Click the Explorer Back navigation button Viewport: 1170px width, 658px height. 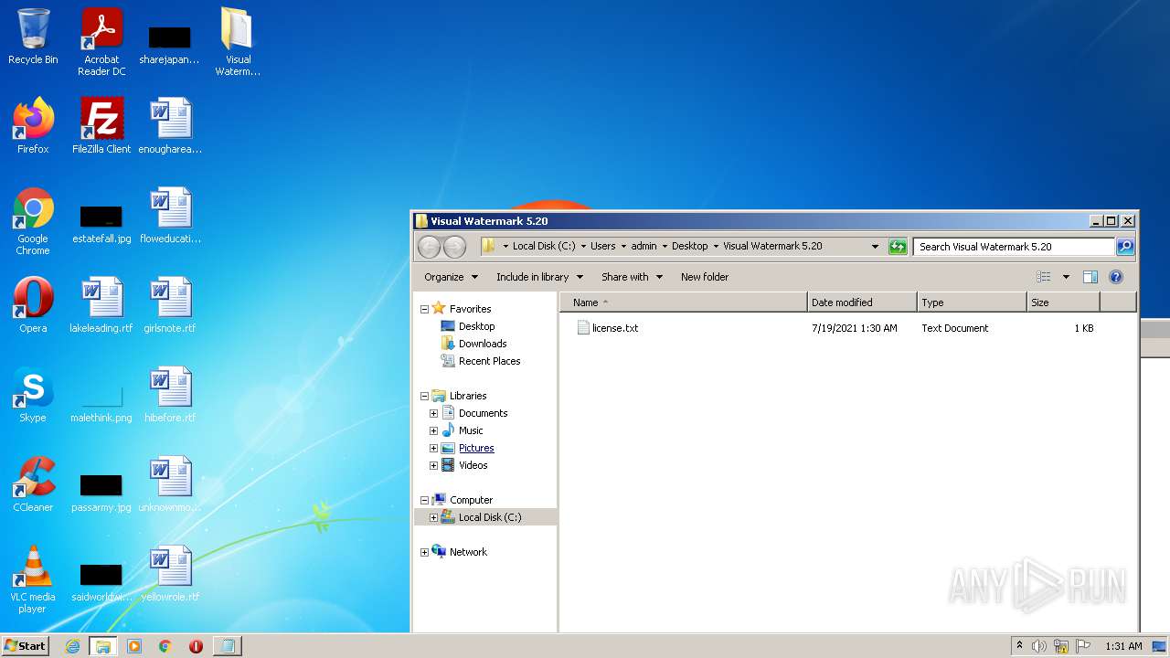click(429, 247)
